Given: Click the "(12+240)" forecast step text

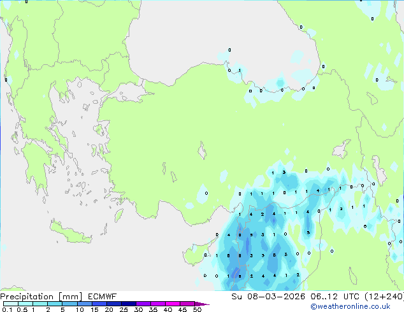Looking at the screenshot, I should tap(384, 297).
